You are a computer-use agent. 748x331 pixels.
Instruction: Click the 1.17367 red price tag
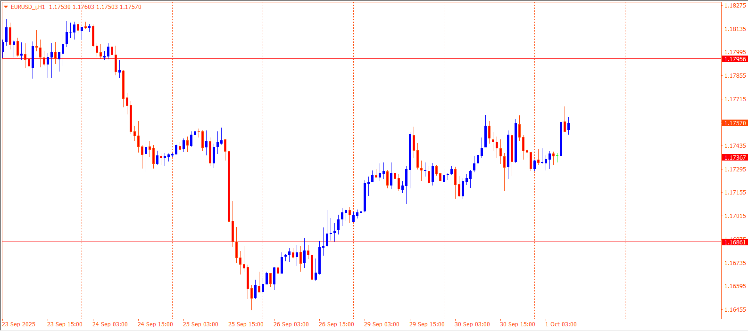(735, 158)
